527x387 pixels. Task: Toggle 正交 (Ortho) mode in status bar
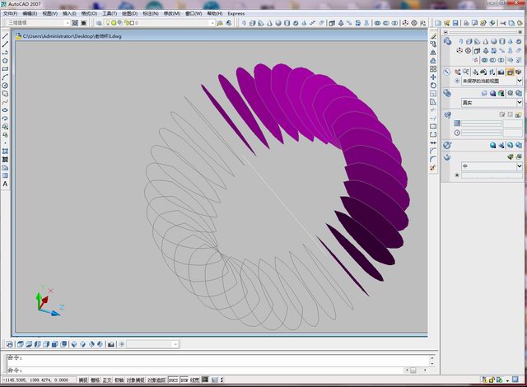coord(106,380)
